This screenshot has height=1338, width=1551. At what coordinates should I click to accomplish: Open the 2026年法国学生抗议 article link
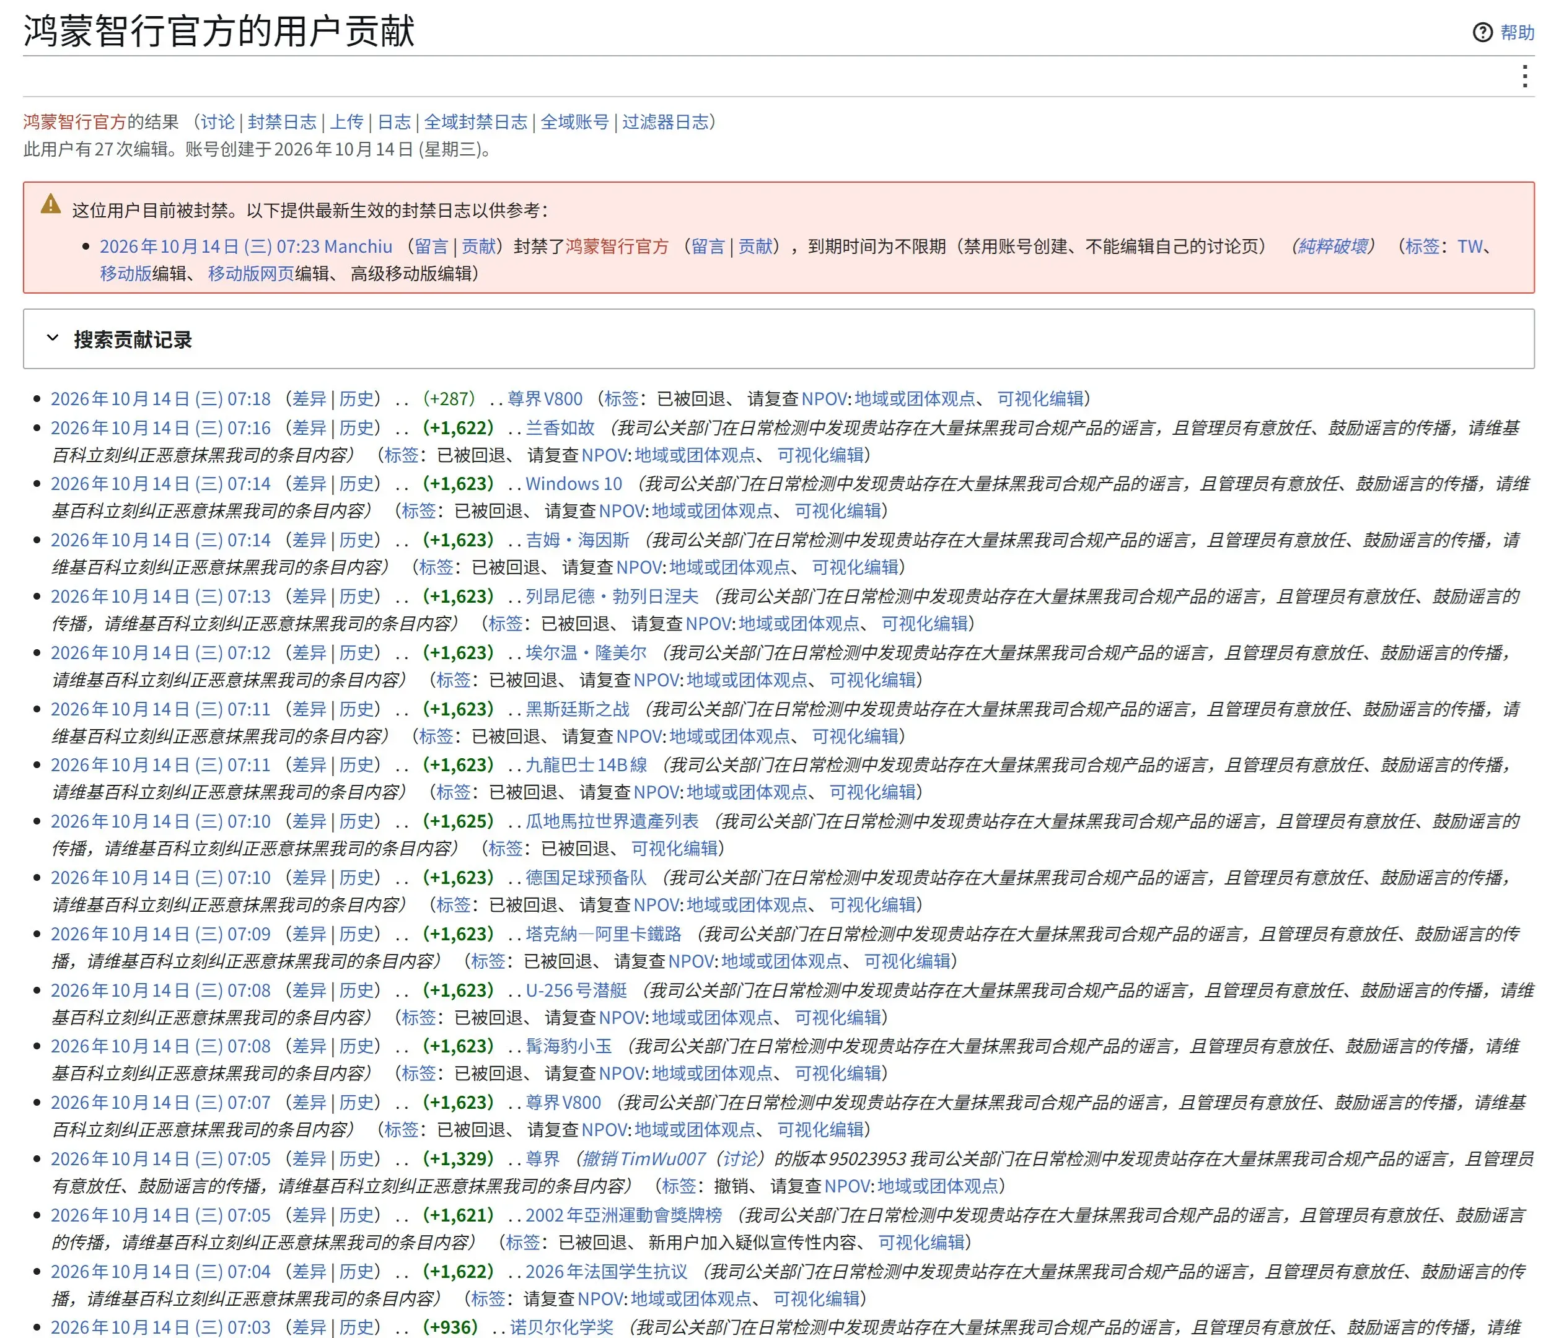pos(606,1271)
